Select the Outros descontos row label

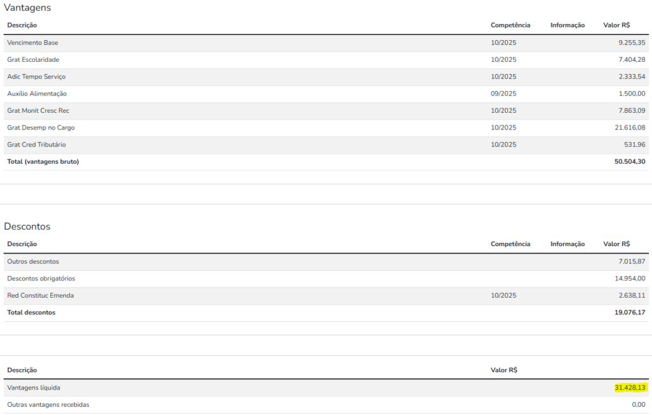tap(32, 261)
